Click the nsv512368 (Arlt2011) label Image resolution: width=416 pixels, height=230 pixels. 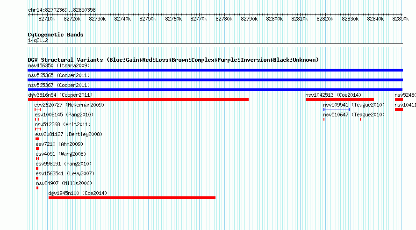63,124
